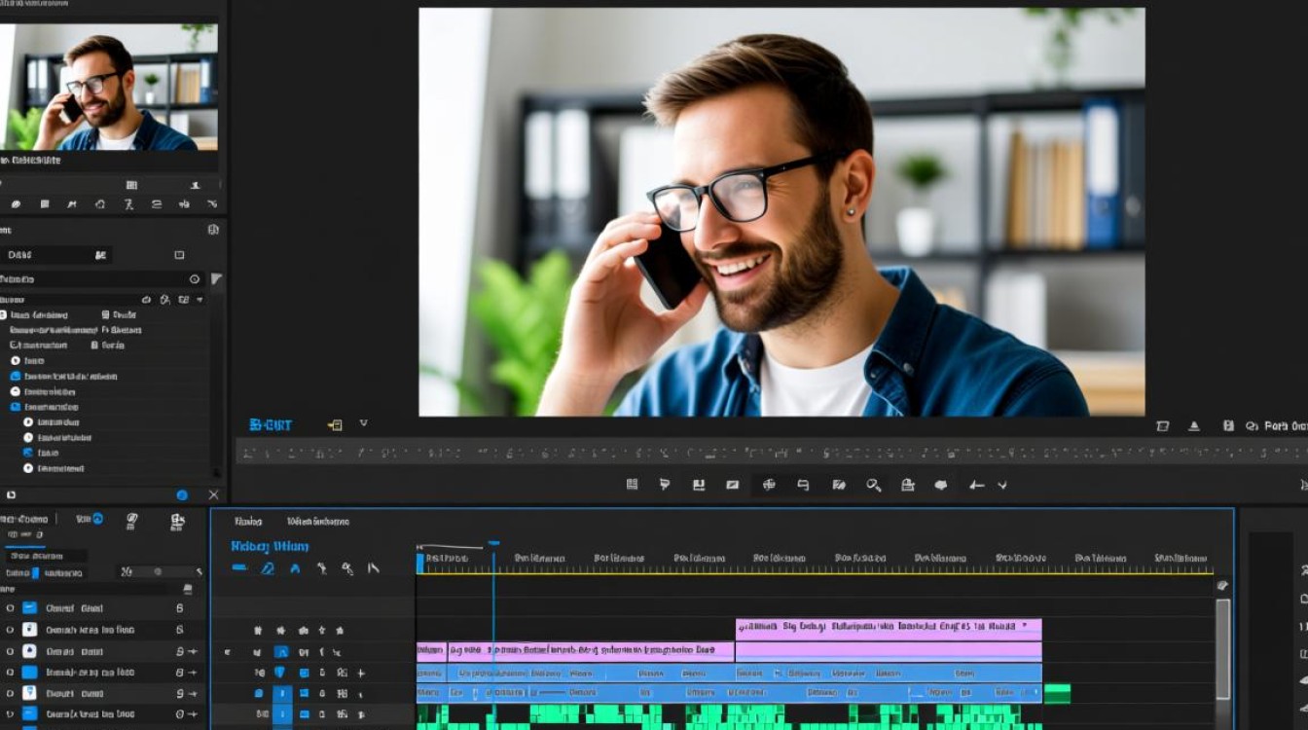Switch to the first tab above the timeline
Screen dimensions: 1308x730
(248, 522)
